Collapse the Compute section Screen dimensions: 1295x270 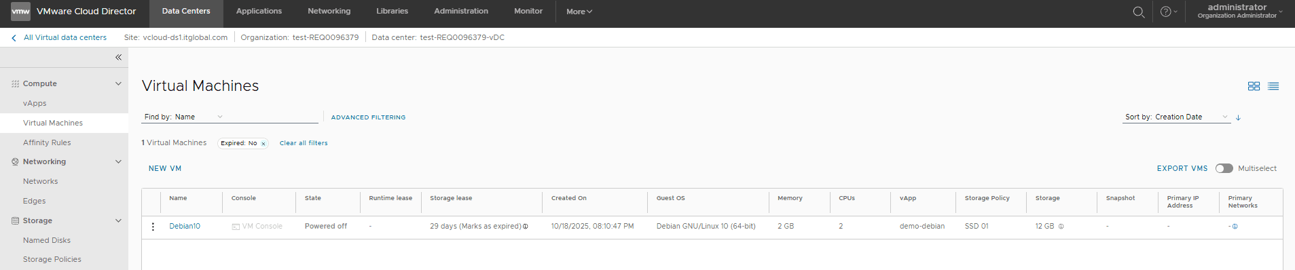tap(118, 84)
